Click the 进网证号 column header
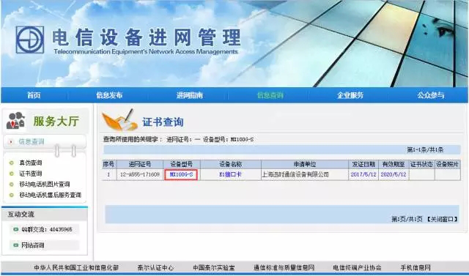Image resolution: width=469 pixels, height=276 pixels. click(x=140, y=164)
